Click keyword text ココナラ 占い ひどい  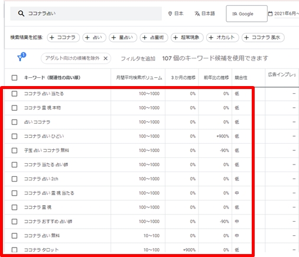point(44,136)
